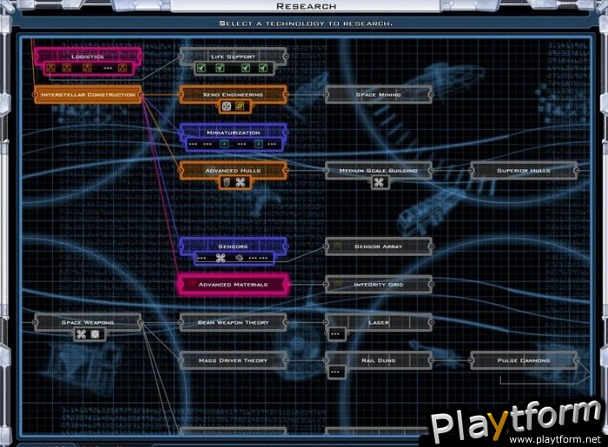The width and height of the screenshot is (608, 447).
Task: Click the round weapon icon under Space Weapons
Action: point(95,334)
